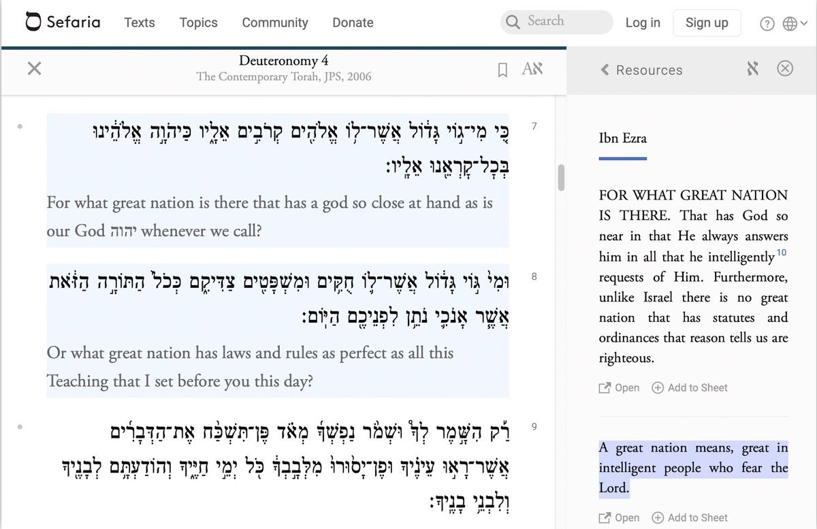Viewport: 817px width, 529px height.
Task: Bookmark this Deuteronomy 4 text
Action: click(x=502, y=69)
